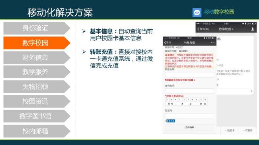The height and width of the screenshot is (145, 259).
Task: Click the 查询密码 input field
Action: click(189, 91)
